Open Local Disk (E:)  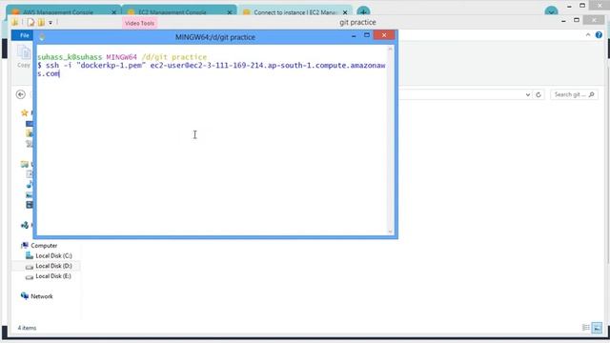(53, 276)
